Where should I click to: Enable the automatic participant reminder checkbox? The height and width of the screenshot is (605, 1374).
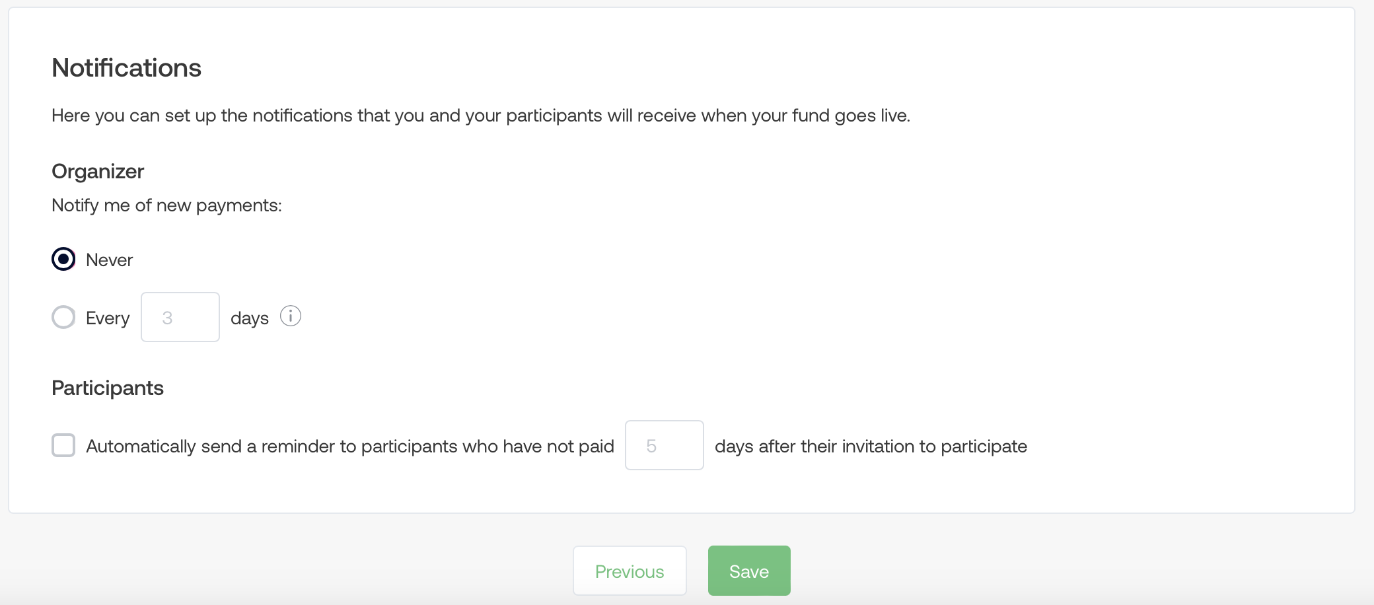coord(63,446)
